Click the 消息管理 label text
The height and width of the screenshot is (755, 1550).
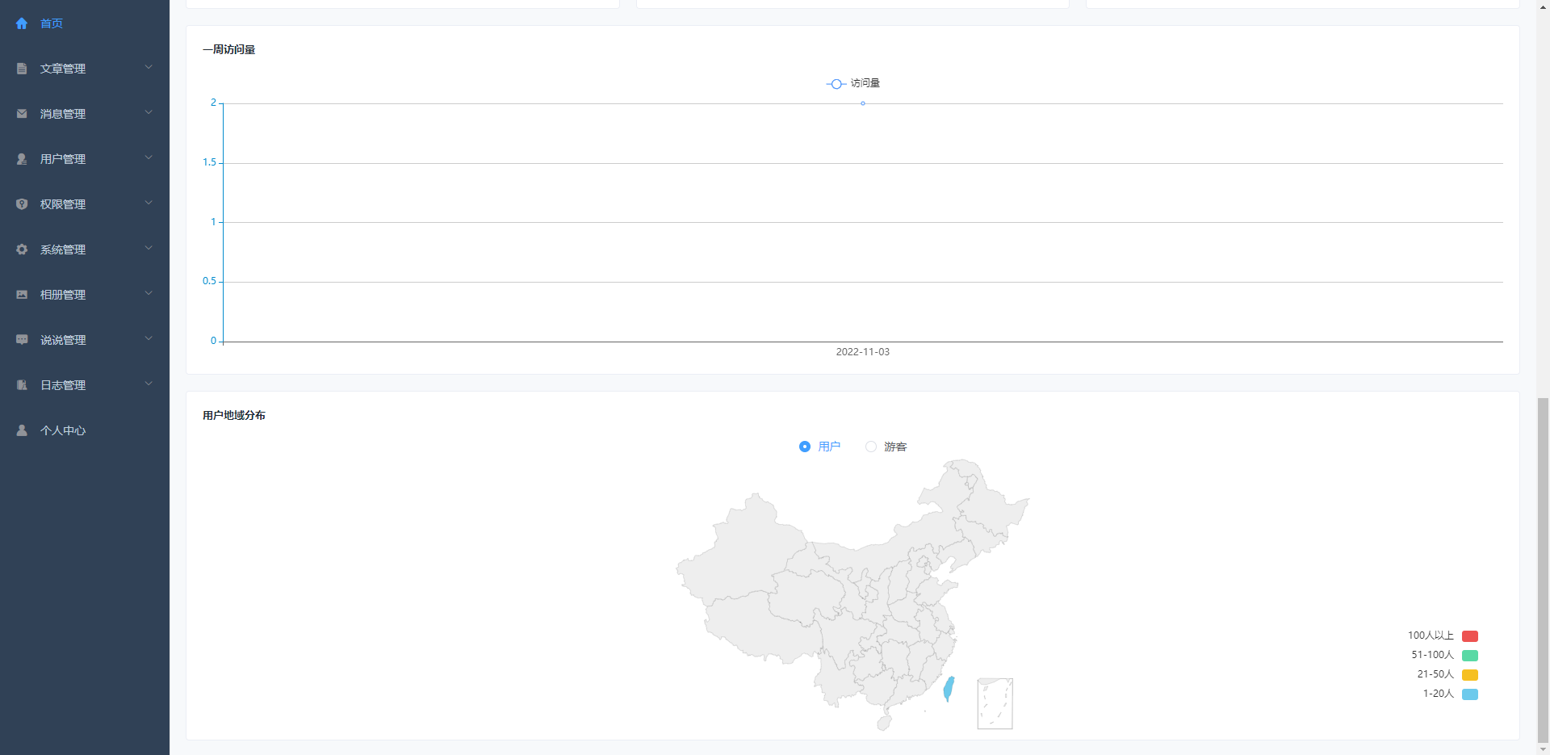(x=63, y=114)
